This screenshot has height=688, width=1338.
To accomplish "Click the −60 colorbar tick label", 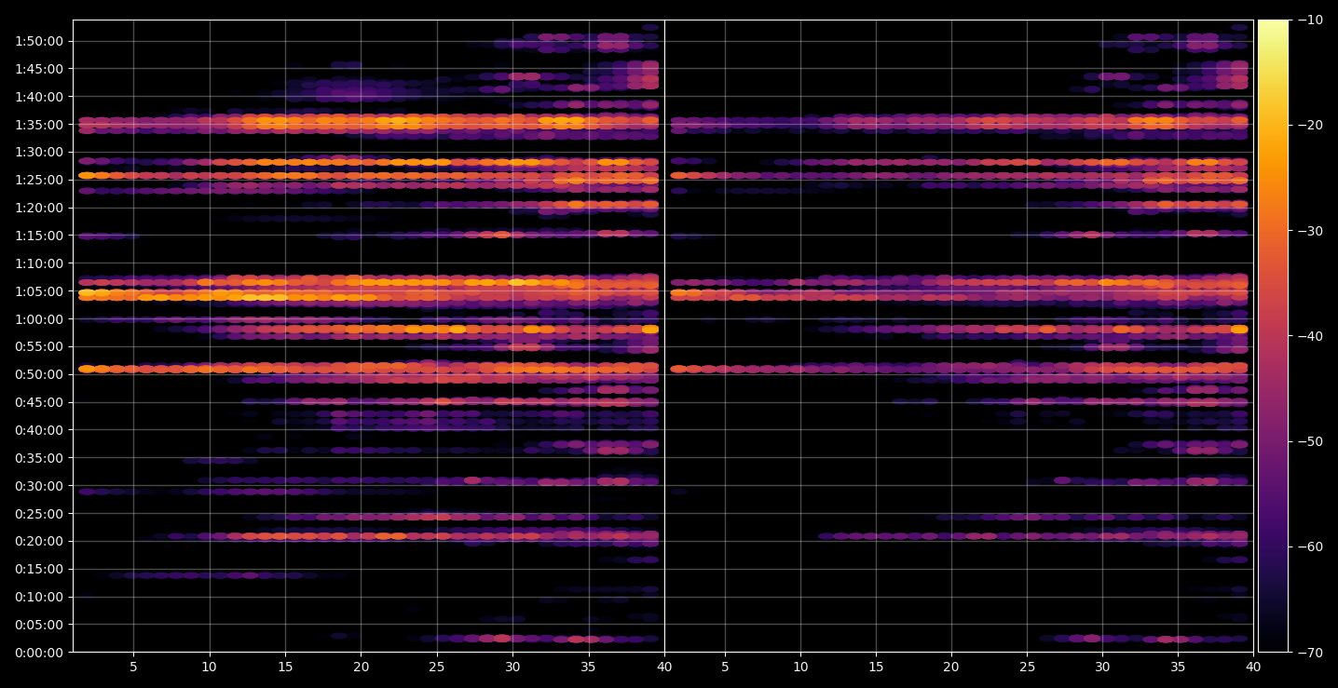I will pyautogui.click(x=1310, y=546).
